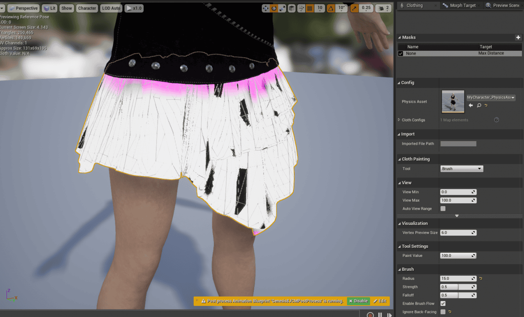Screen dimensions: 524x317
Task: Enable the Auto View Range checkbox
Action: click(443, 209)
